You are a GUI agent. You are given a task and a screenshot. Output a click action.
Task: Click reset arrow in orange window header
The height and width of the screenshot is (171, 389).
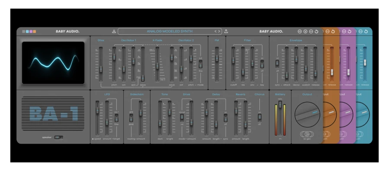point(333,32)
